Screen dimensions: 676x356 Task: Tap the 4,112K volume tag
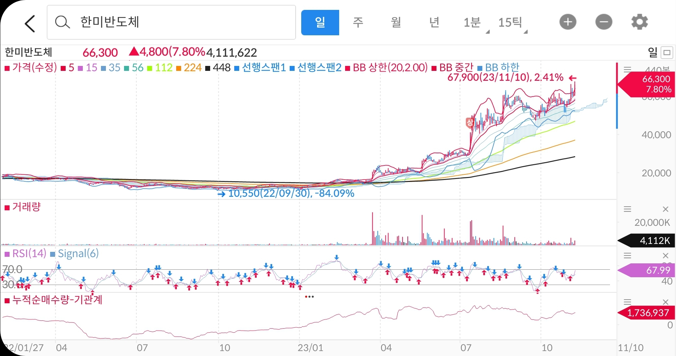click(647, 241)
